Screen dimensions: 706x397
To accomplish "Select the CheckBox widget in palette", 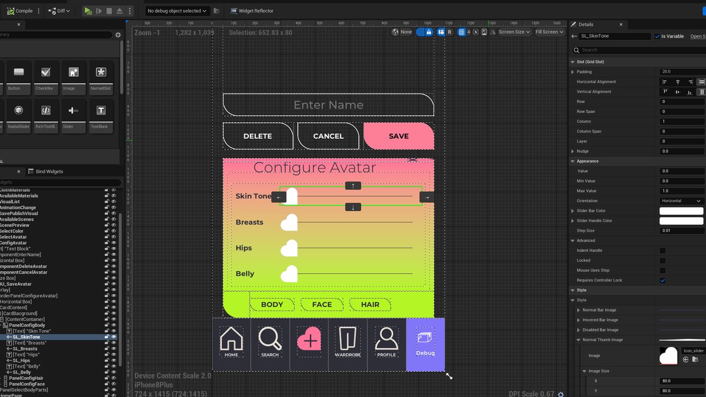I will tap(45, 78).
